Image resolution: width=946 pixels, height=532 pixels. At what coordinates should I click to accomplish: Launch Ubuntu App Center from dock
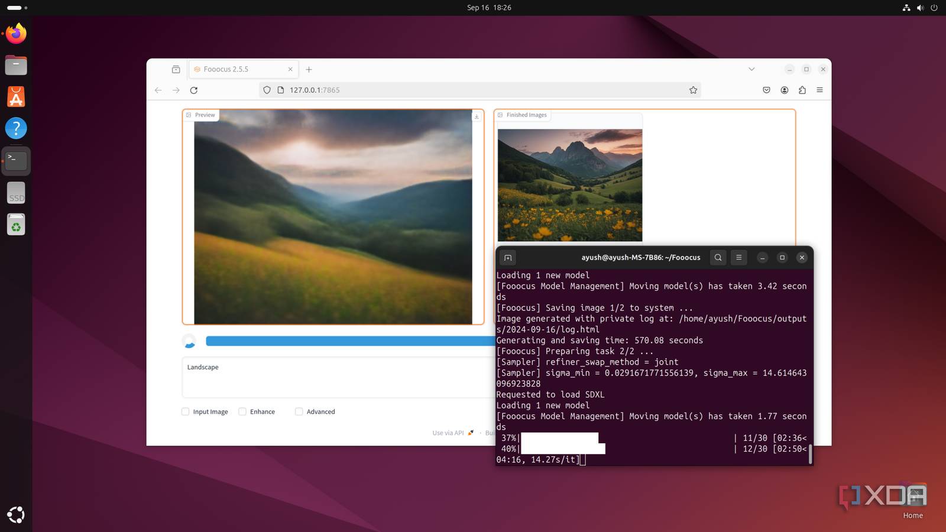16,97
